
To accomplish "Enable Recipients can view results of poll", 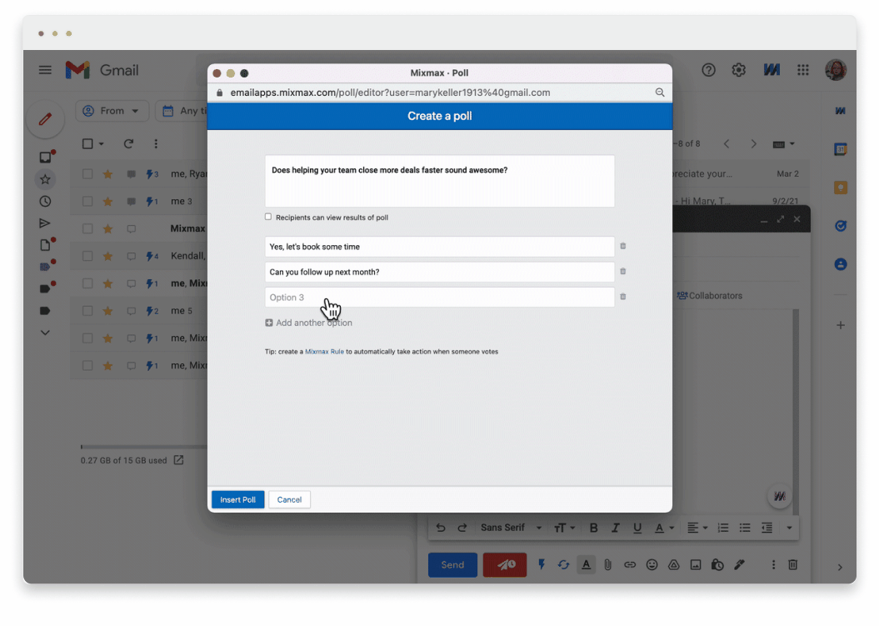I will coord(268,217).
